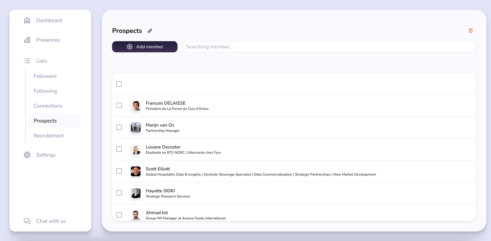This screenshot has height=241, width=491.
Task: Open Scott Elliott's avatar
Action: click(136, 171)
